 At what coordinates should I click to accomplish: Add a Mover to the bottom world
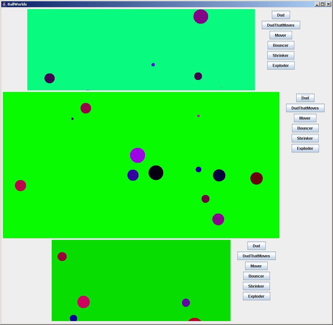point(256,266)
